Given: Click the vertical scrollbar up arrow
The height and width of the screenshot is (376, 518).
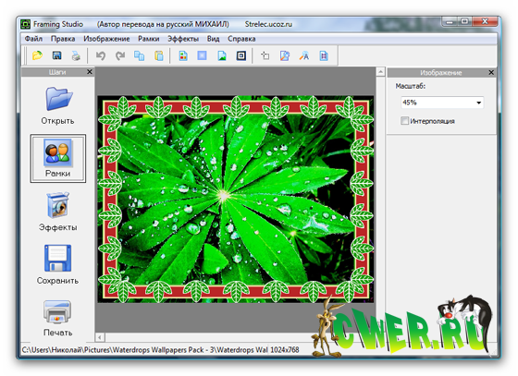Looking at the screenshot, I should (380, 71).
